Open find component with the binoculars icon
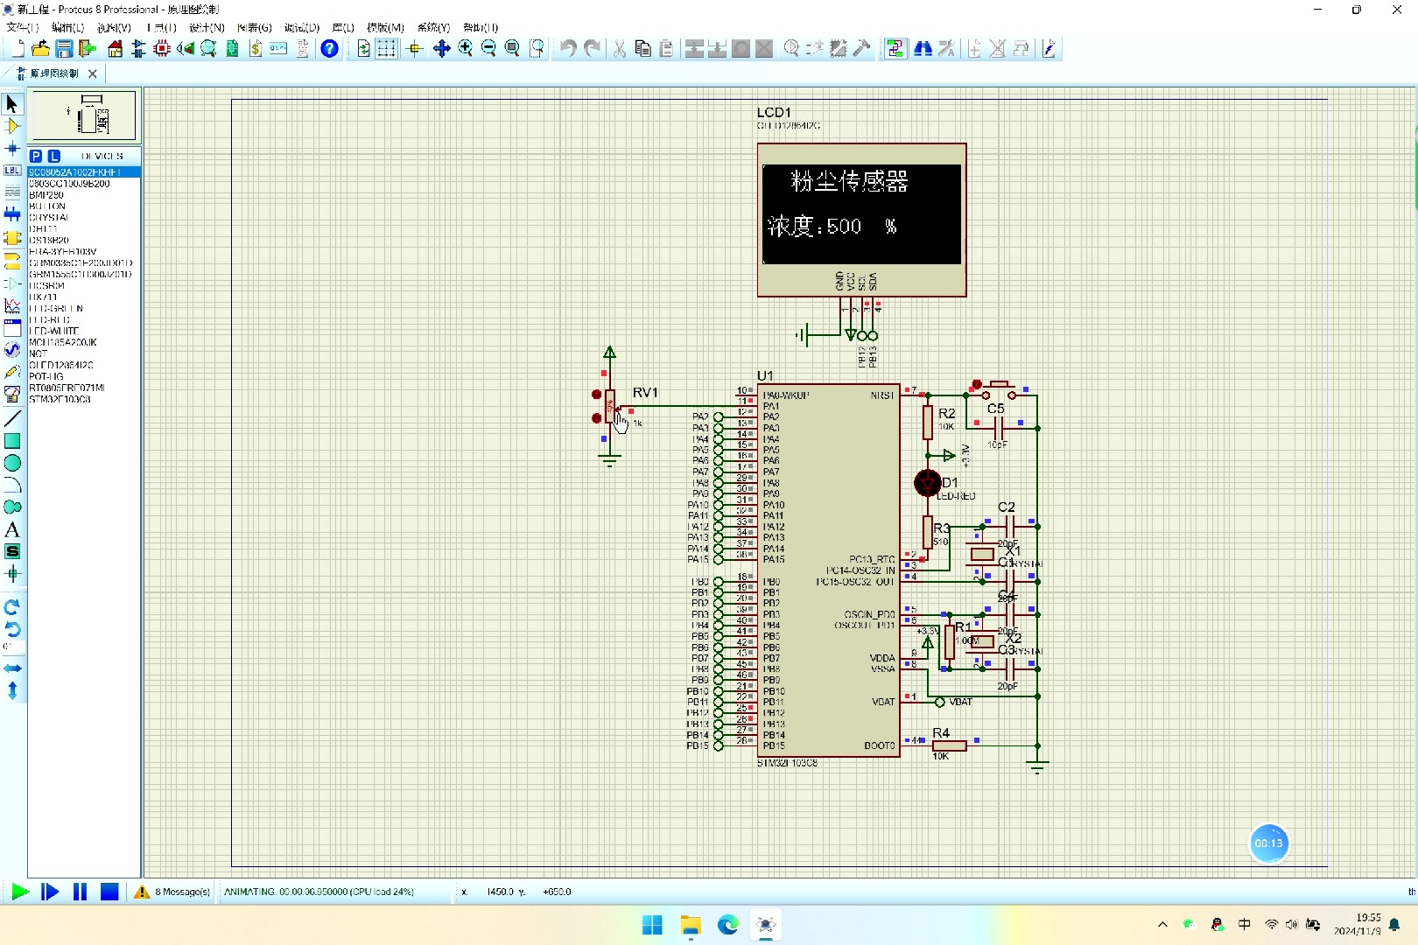 (x=923, y=49)
